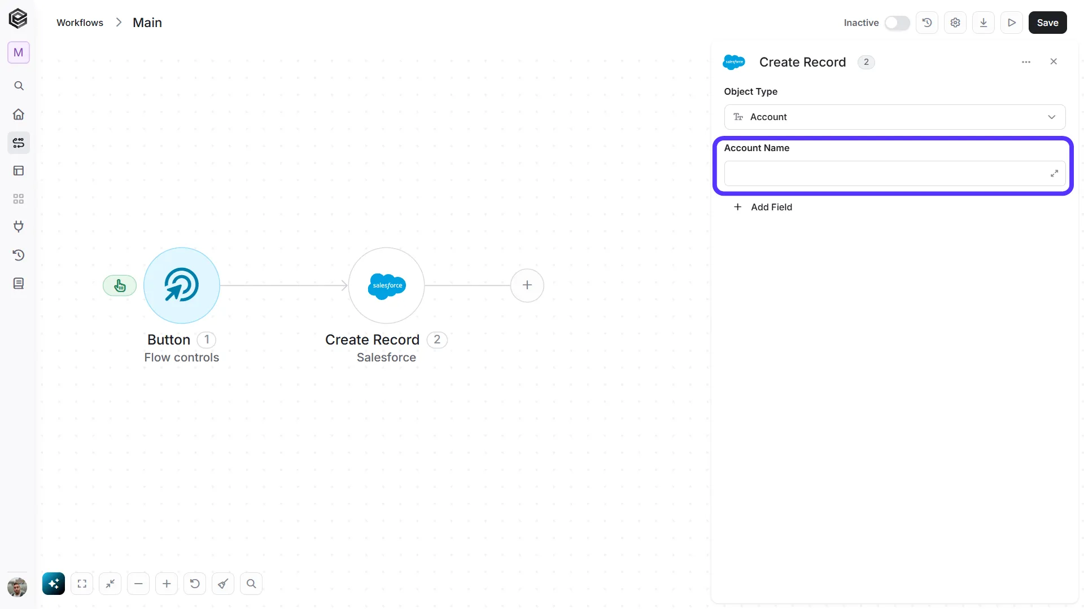Fit the canvas to screen
Screen dimensions: 1084x609
pyautogui.click(x=82, y=584)
